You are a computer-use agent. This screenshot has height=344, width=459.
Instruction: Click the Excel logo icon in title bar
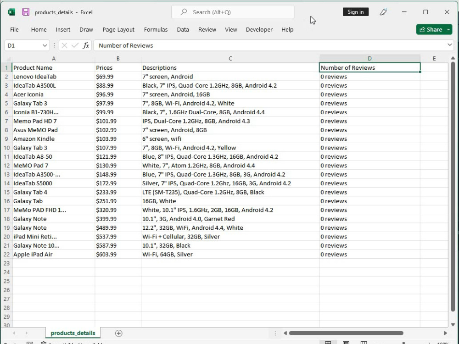(11, 12)
